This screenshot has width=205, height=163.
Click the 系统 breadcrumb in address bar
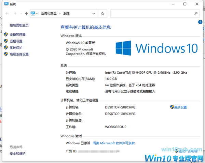point(66,13)
